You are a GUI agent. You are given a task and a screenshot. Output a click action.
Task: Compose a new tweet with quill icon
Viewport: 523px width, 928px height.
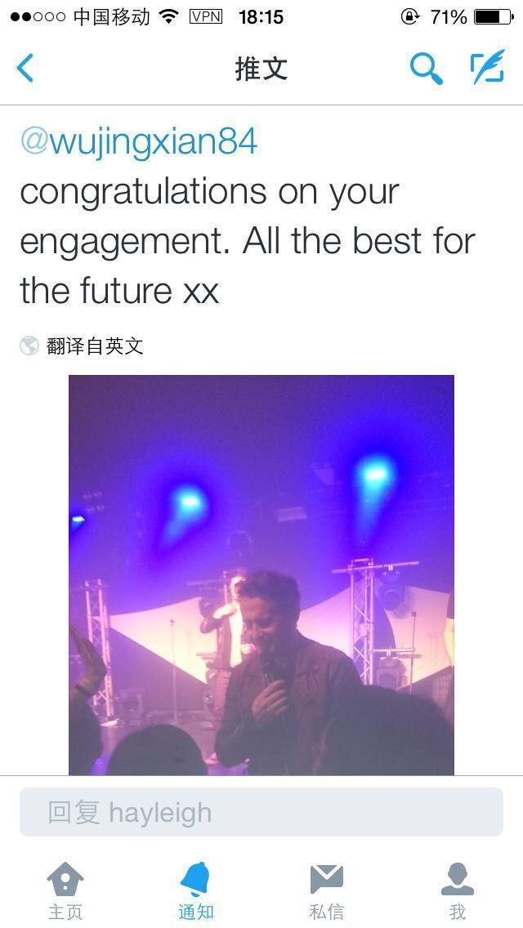click(x=488, y=66)
